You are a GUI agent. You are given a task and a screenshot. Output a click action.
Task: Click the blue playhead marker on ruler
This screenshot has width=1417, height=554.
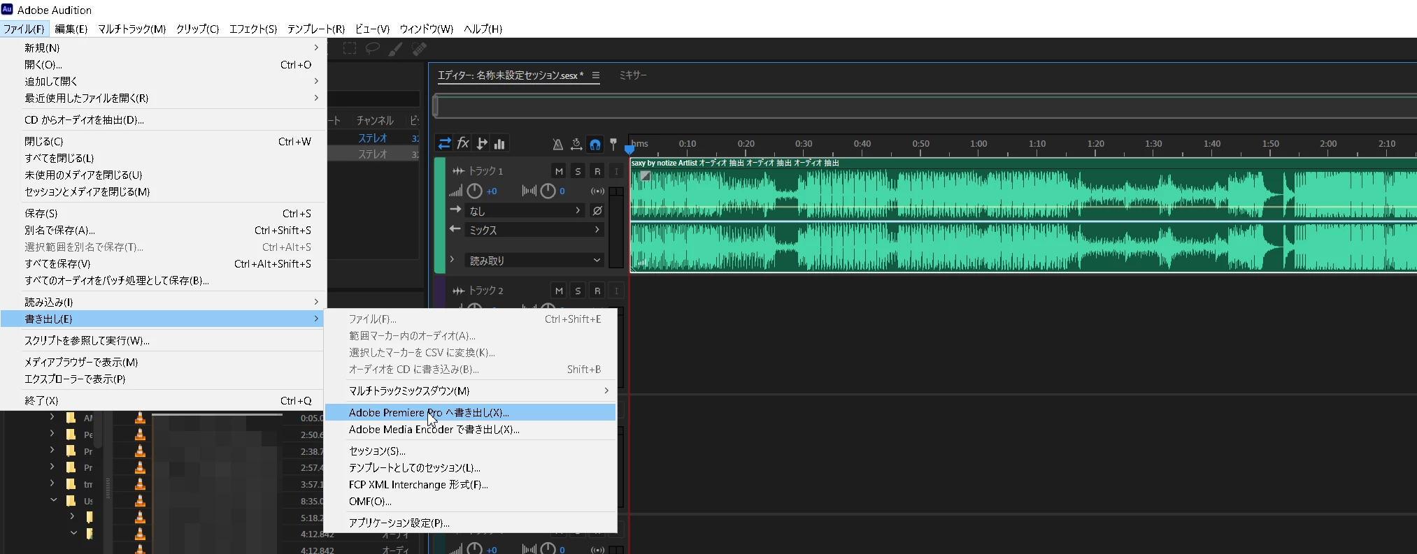629,149
